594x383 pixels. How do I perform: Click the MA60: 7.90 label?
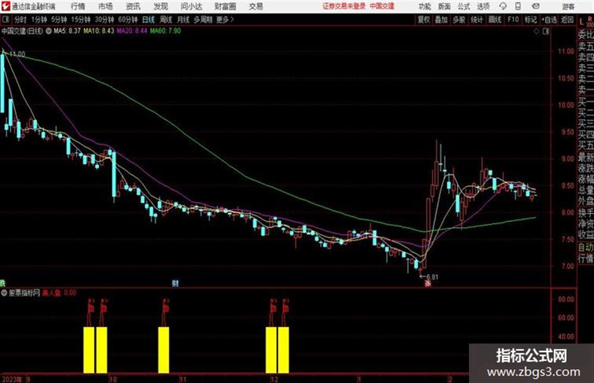tap(165, 31)
